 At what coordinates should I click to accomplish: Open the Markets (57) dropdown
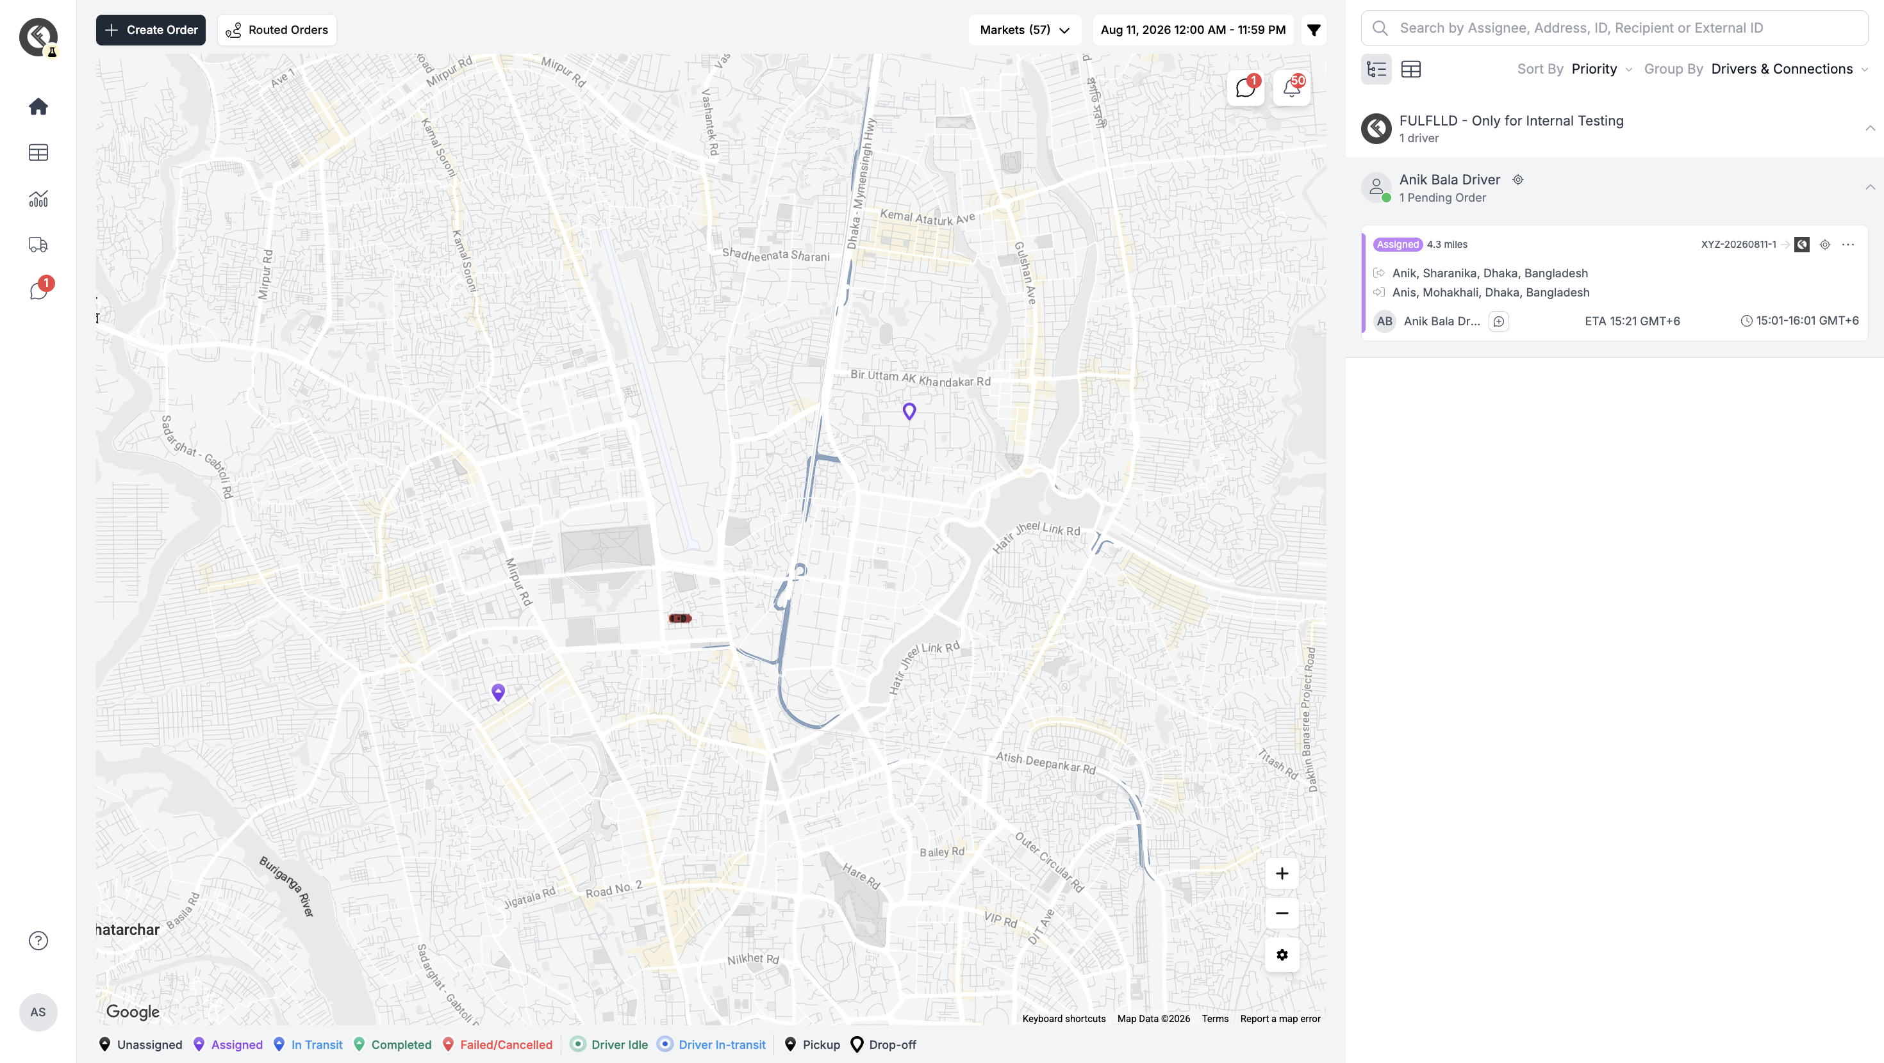pos(1025,30)
